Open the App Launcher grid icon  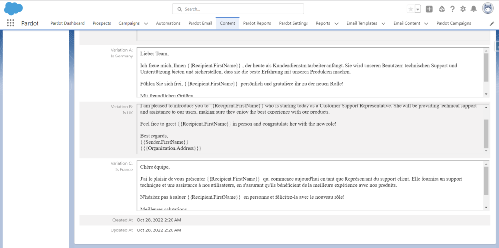11,23
